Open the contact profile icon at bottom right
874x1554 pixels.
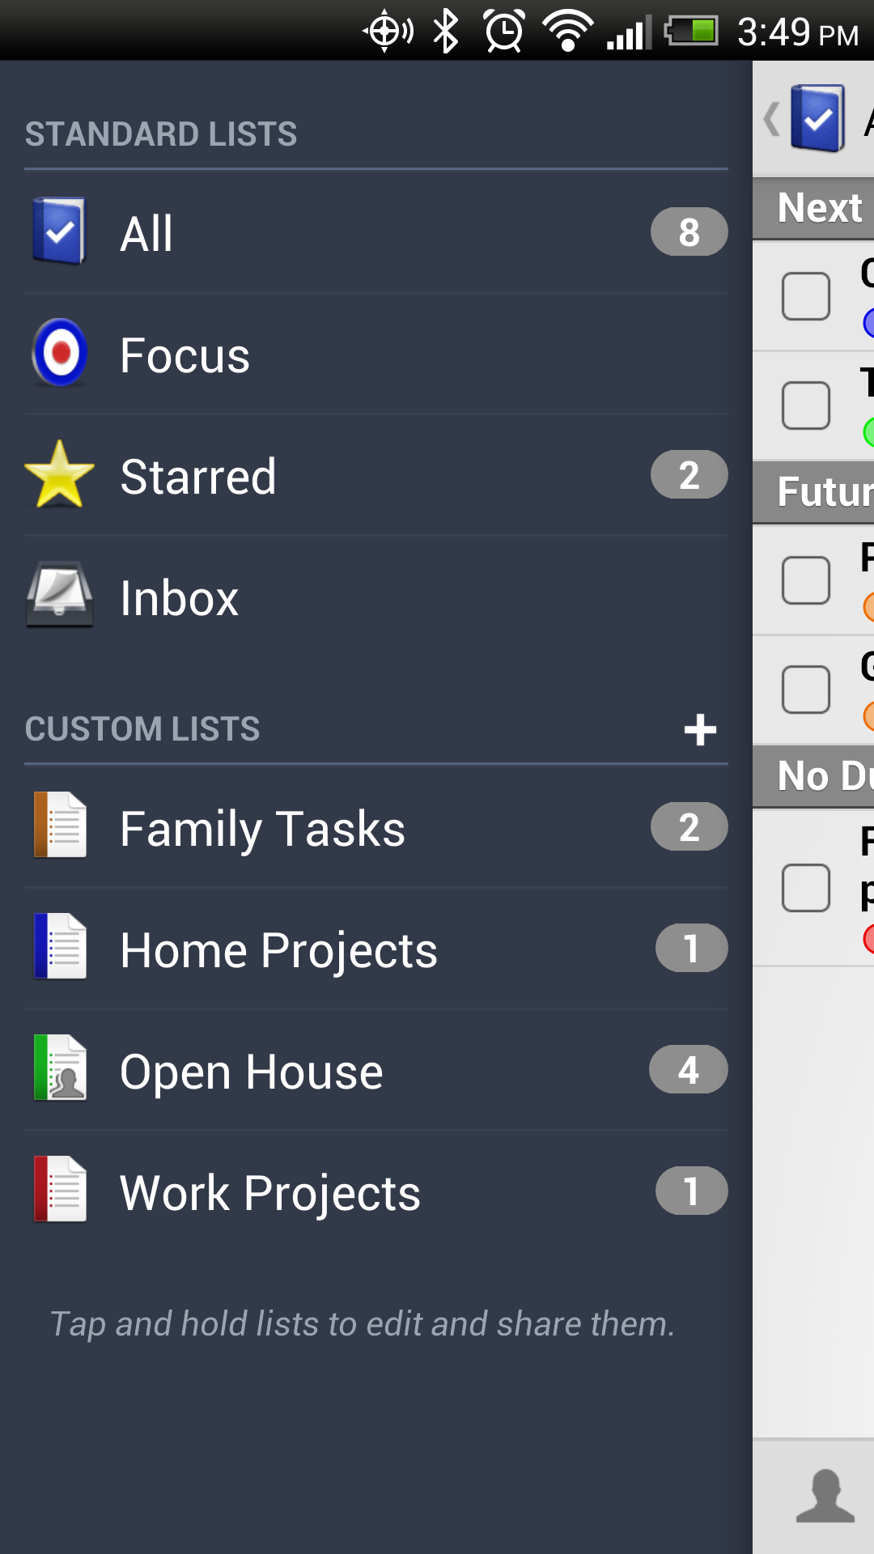click(825, 1496)
